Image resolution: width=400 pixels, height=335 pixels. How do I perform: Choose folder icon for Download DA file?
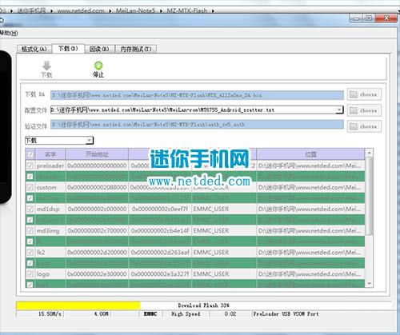tap(354, 94)
